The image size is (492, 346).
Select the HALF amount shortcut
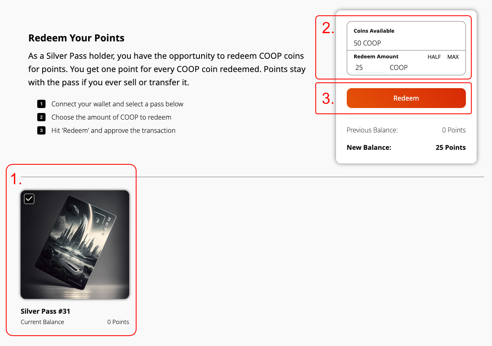[x=434, y=57]
